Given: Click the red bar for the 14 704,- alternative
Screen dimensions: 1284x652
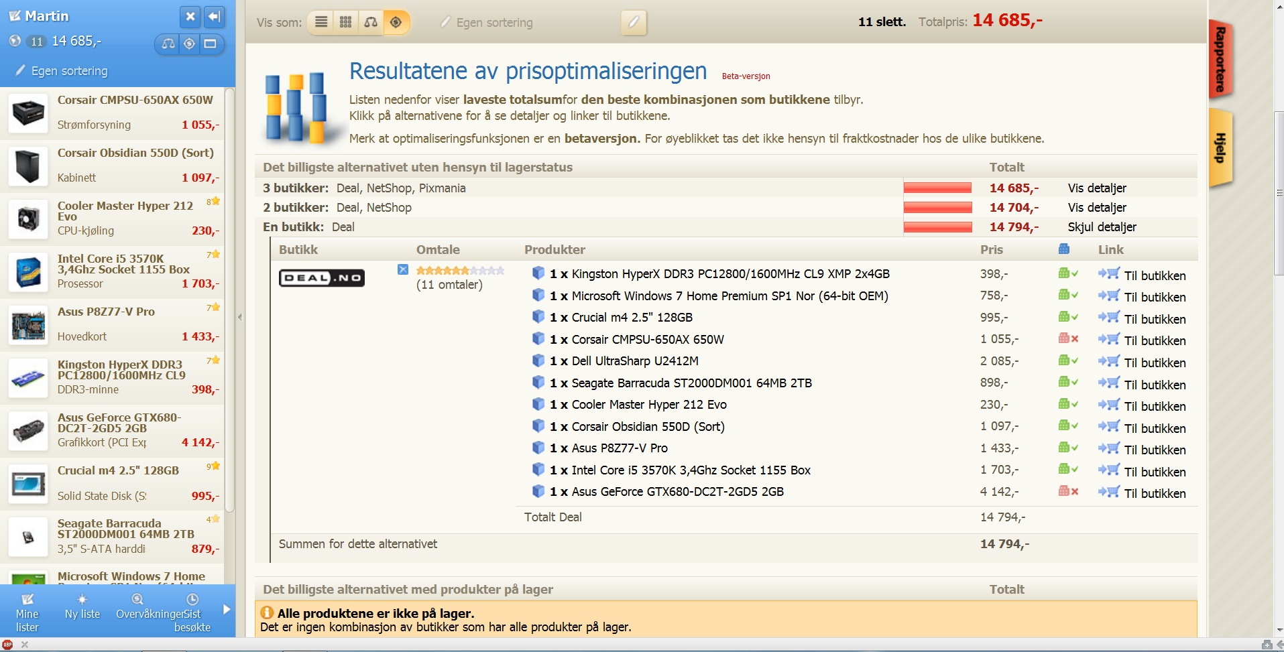Looking at the screenshot, I should coord(937,208).
